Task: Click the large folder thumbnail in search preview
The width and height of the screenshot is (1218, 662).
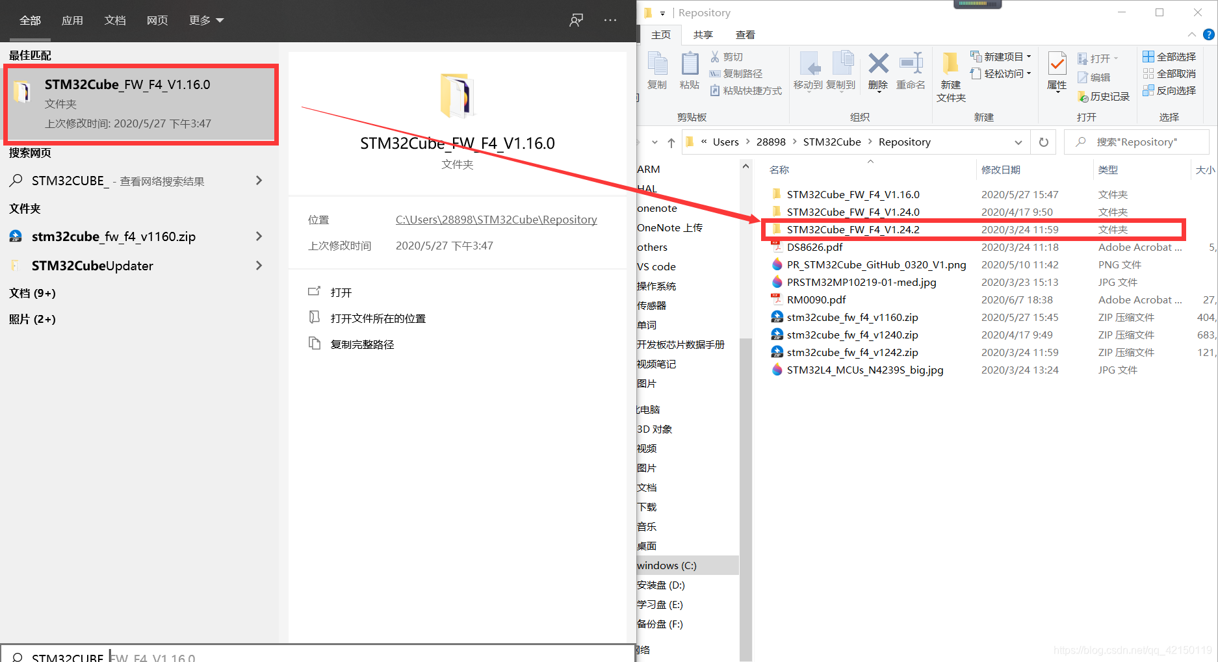Action: click(458, 95)
